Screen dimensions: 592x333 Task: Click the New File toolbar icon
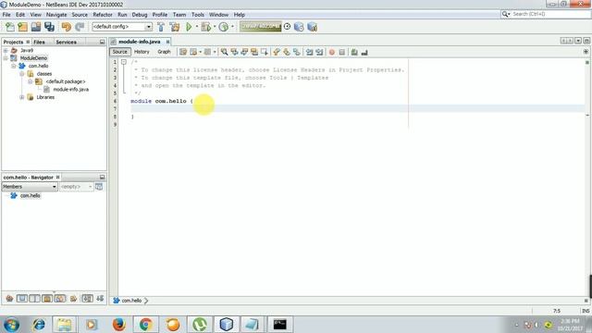[x=10, y=27]
